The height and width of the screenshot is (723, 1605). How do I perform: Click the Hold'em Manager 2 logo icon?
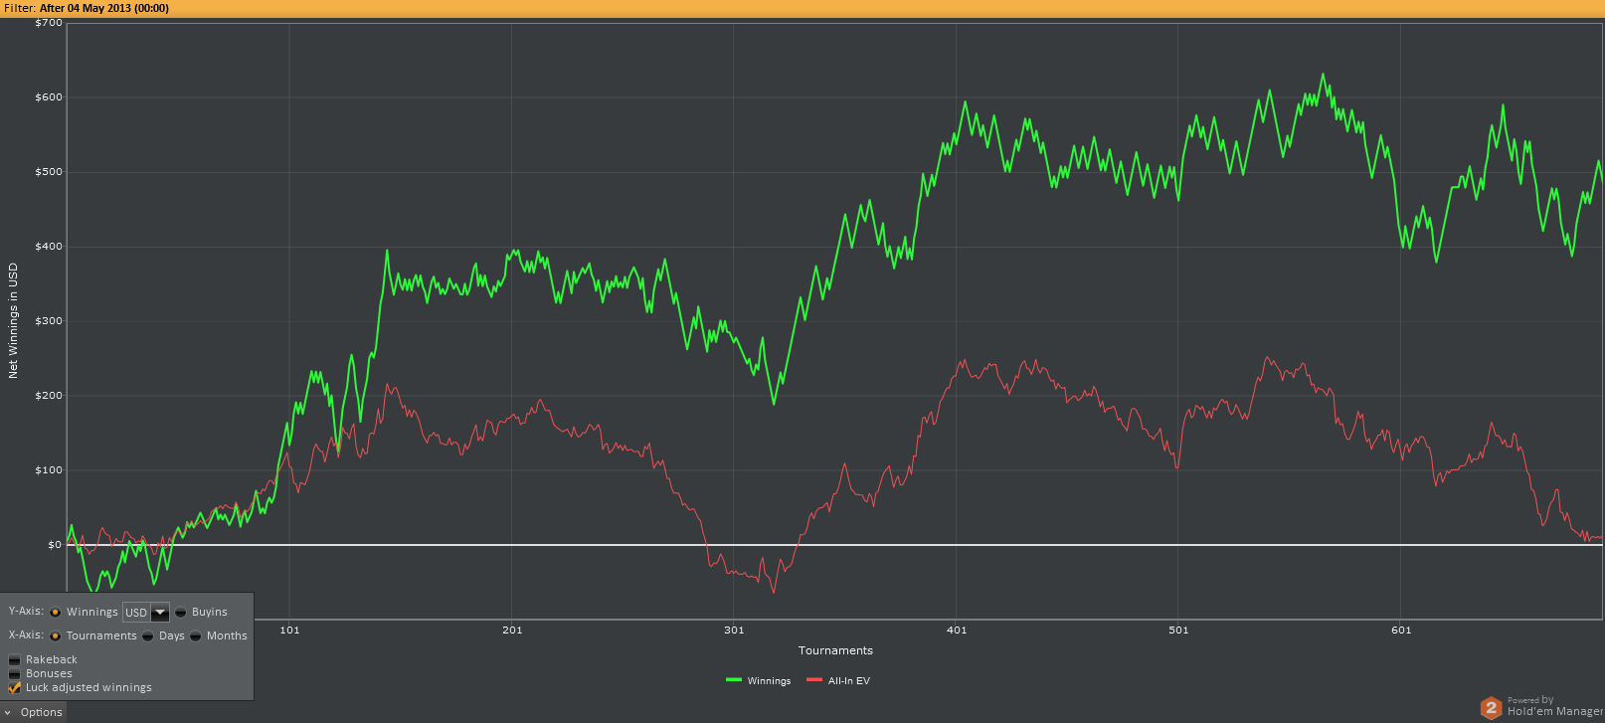point(1490,707)
